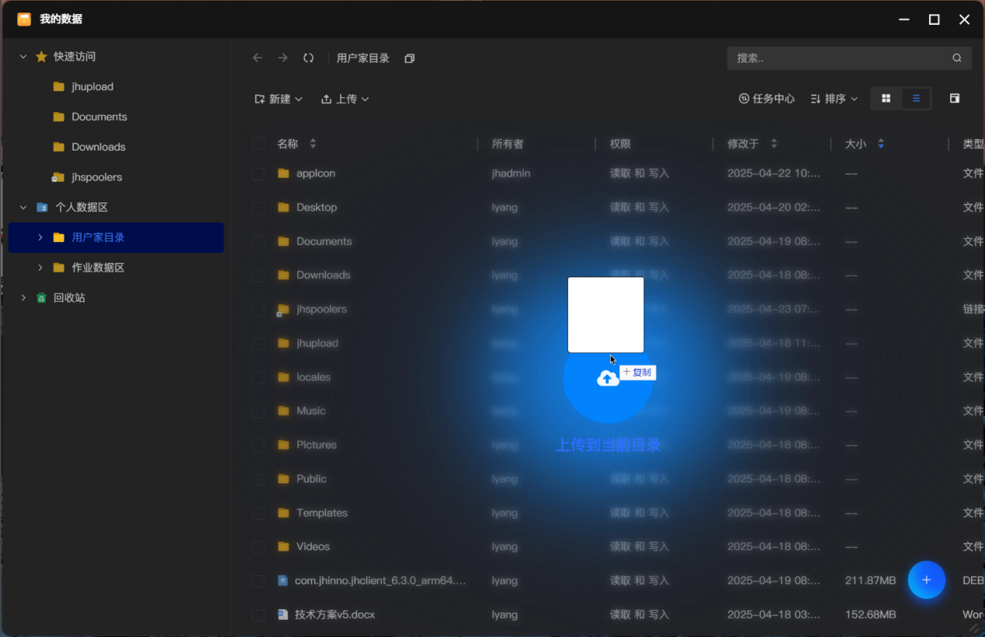Check the com.jhinno.jhclient row checkbox
Viewport: 985px width, 637px height.
pyautogui.click(x=258, y=581)
